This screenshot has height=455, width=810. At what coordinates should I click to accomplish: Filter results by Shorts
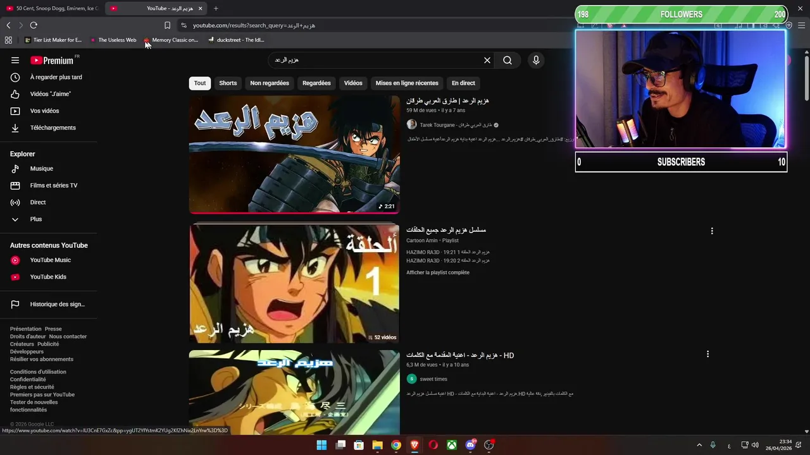click(228, 83)
